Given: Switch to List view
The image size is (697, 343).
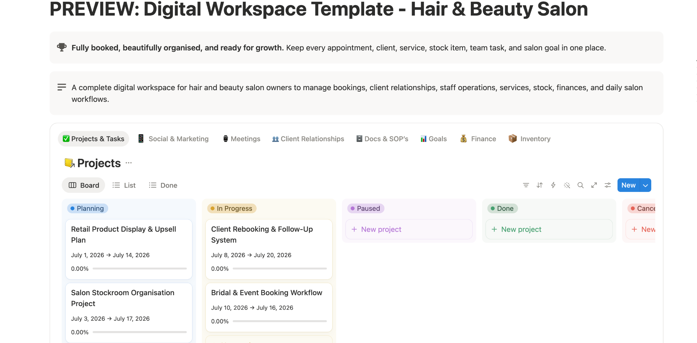Looking at the screenshot, I should click(x=124, y=185).
